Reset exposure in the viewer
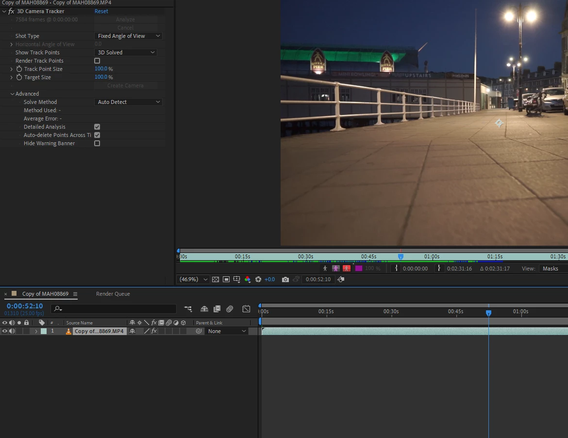Image resolution: width=568 pixels, height=438 pixels. pyautogui.click(x=258, y=279)
